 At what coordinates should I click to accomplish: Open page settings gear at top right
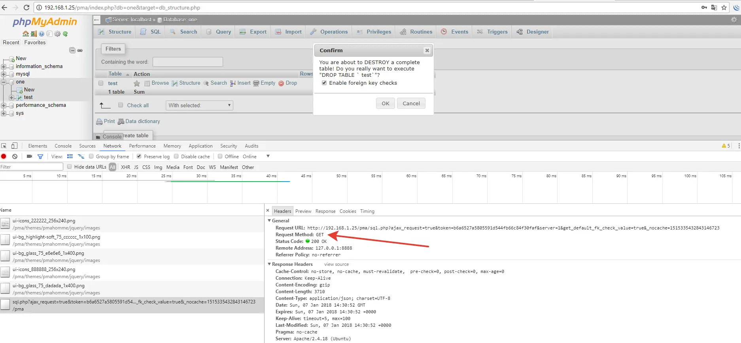click(x=734, y=19)
